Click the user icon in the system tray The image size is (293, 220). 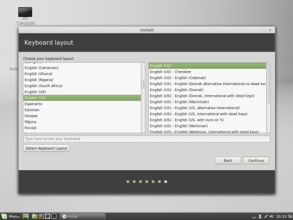coord(260,216)
